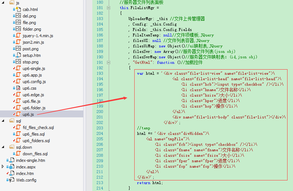The width and height of the screenshot is (293, 191).
Task: Click the down_files.sql file icon
Action: (x=18, y=153)
